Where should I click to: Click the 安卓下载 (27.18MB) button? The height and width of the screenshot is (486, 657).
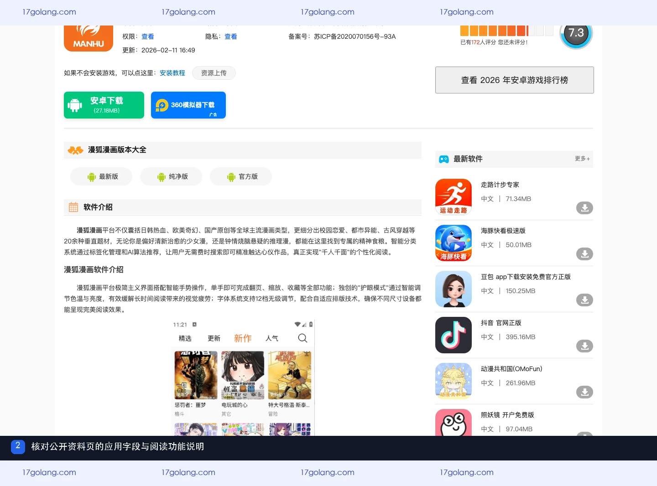click(x=104, y=105)
